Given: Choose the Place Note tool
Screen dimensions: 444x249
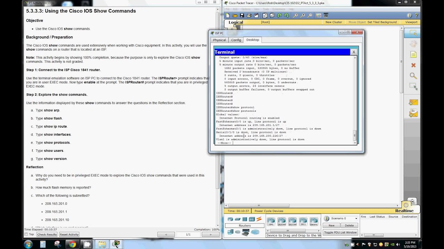Looking at the screenshot, I should [413, 55].
